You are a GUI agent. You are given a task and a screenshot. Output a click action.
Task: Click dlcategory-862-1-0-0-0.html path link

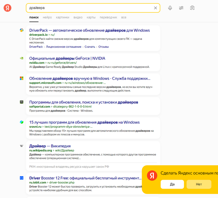click(72, 106)
